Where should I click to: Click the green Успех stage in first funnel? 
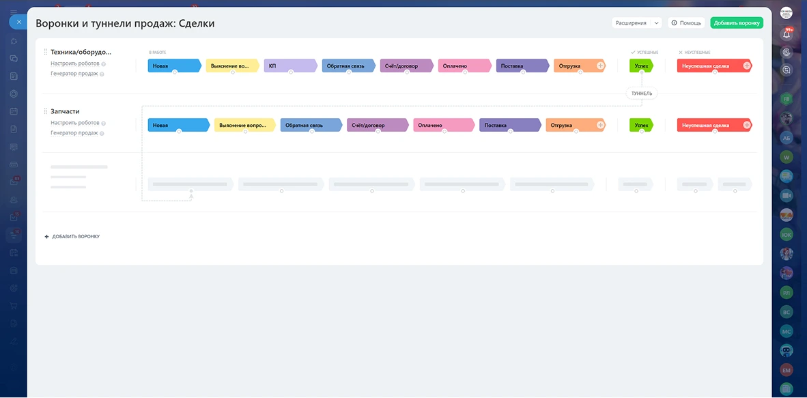point(640,66)
